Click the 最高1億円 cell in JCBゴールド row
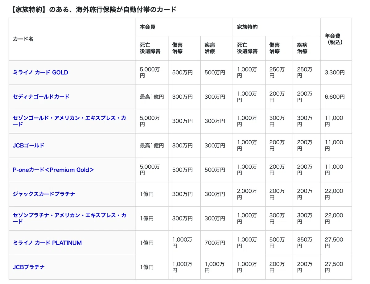The height and width of the screenshot is (284, 370). pos(152,146)
